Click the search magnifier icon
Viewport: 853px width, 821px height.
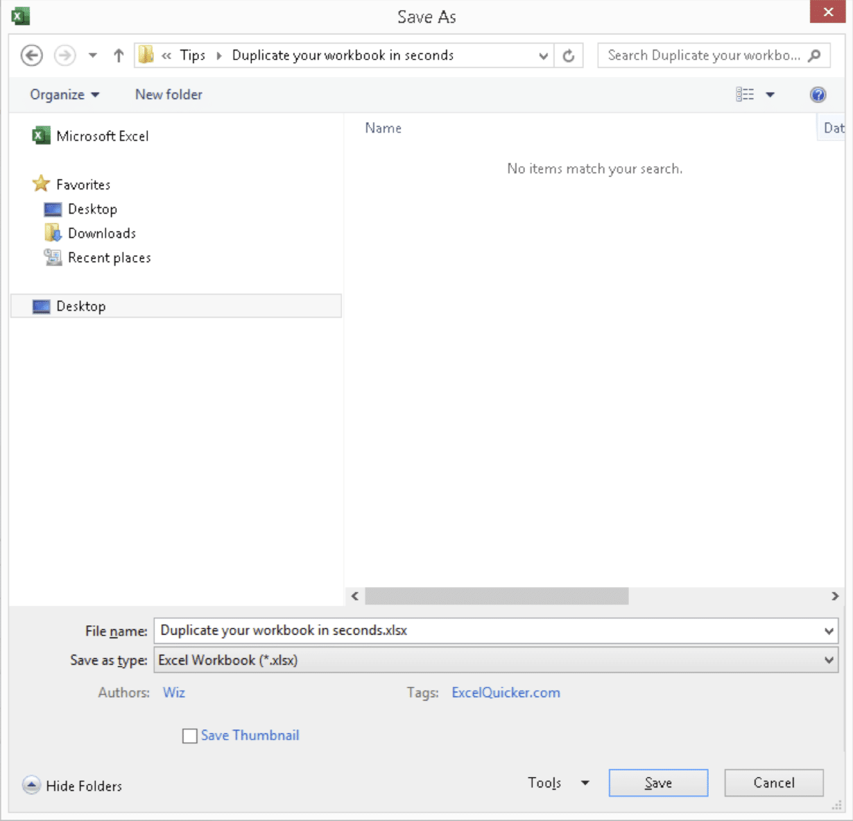(813, 55)
